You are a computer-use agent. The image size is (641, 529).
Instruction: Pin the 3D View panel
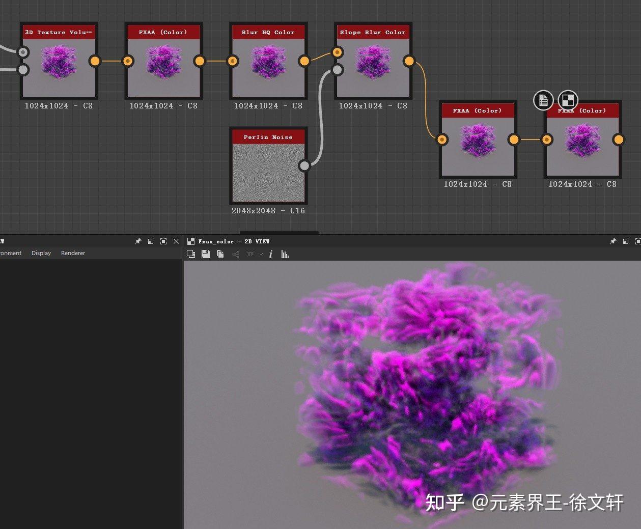pos(137,241)
